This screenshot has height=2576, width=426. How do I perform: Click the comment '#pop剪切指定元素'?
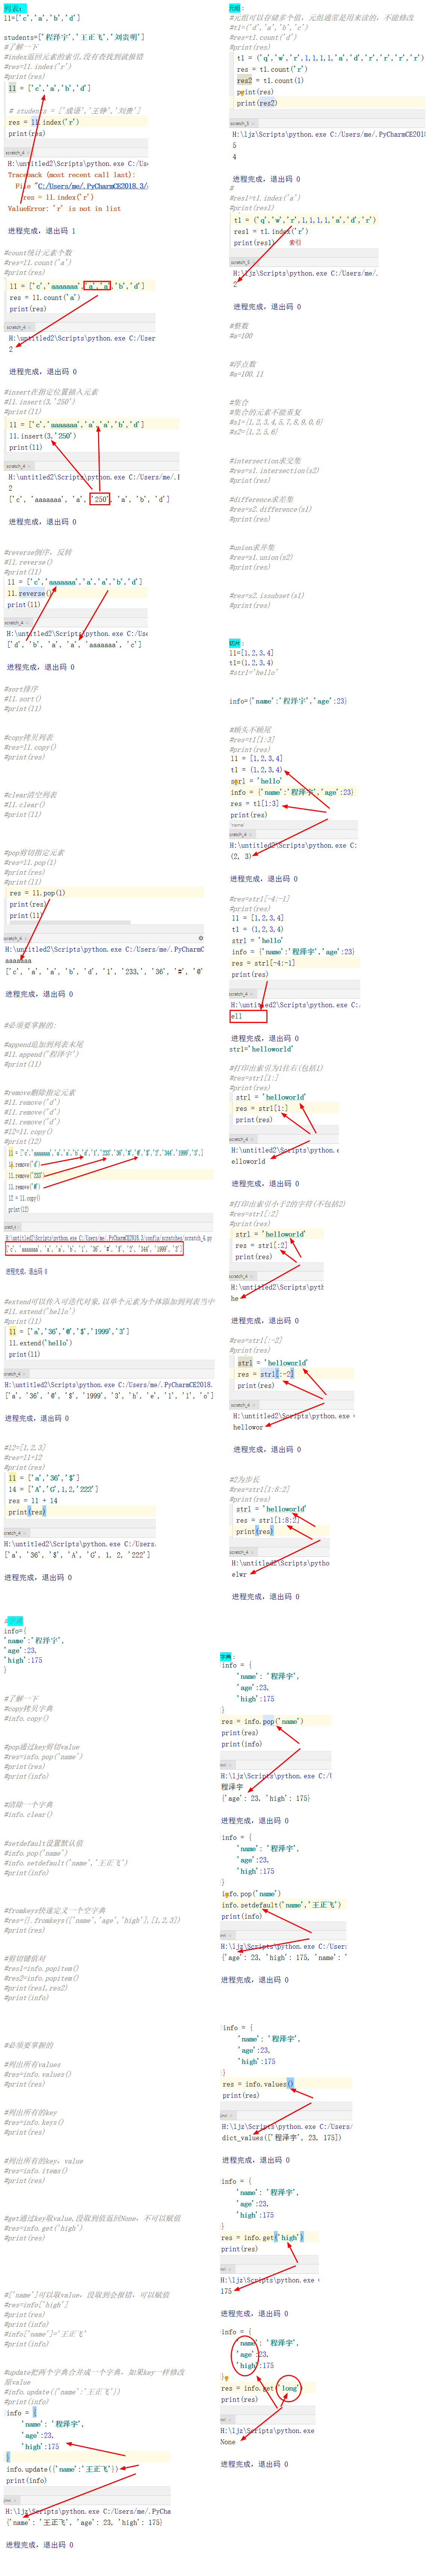click(34, 853)
